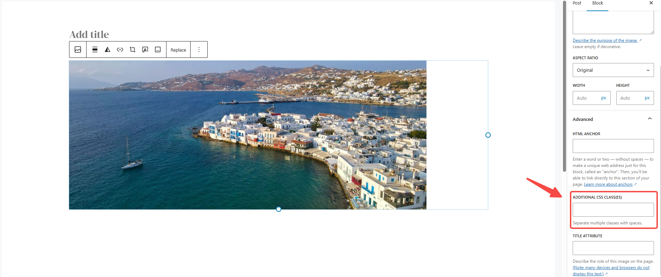Select the Crop tool in toolbar

click(133, 49)
